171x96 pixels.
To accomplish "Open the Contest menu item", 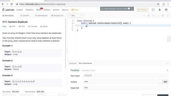I will click(x=47, y=10).
